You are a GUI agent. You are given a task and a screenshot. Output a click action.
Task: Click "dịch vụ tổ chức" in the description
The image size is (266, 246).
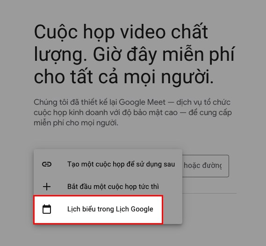tap(203, 102)
